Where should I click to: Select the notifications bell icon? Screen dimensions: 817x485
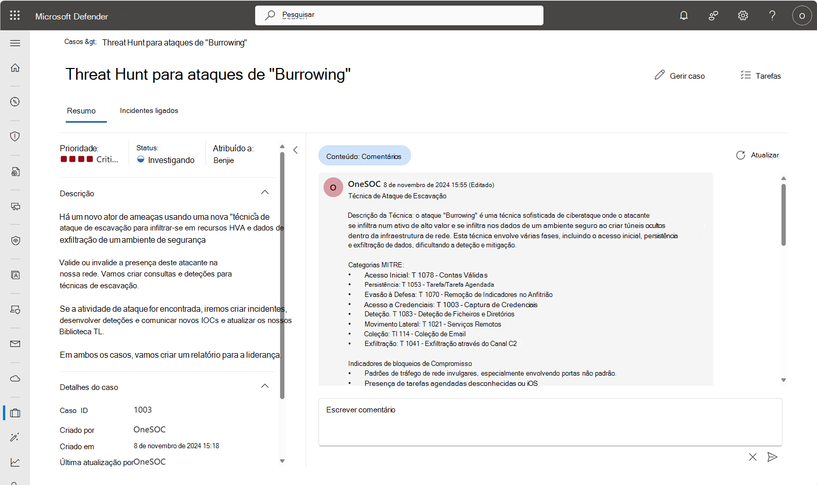tap(684, 15)
